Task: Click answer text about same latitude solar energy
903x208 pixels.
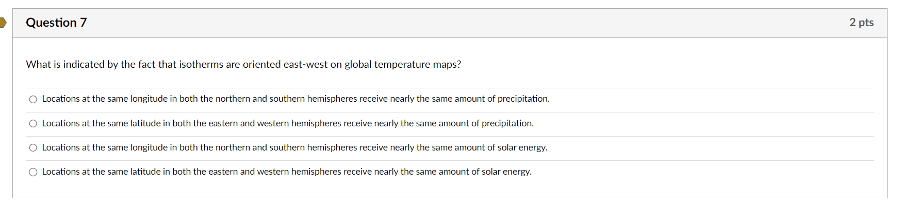Action: click(287, 172)
